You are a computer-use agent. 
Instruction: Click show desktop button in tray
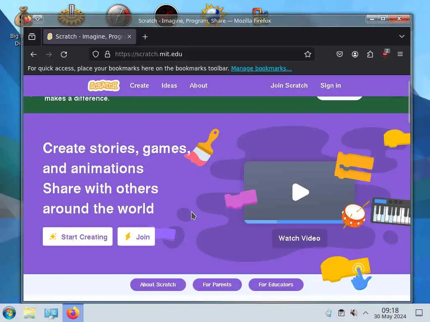coord(419,313)
